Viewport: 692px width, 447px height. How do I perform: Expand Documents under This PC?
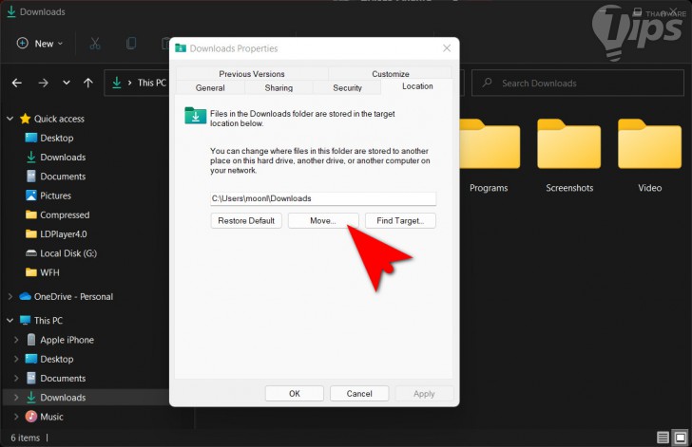coord(16,379)
